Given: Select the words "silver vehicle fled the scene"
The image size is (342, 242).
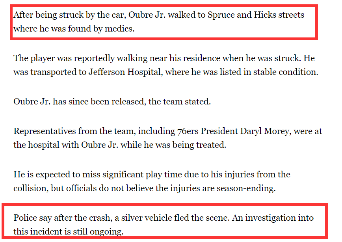Looking at the screenshot, I should (175, 218).
